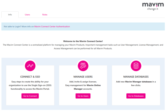Click the Connect & SSO network icon
The height and width of the screenshot is (112, 167).
[30, 66]
